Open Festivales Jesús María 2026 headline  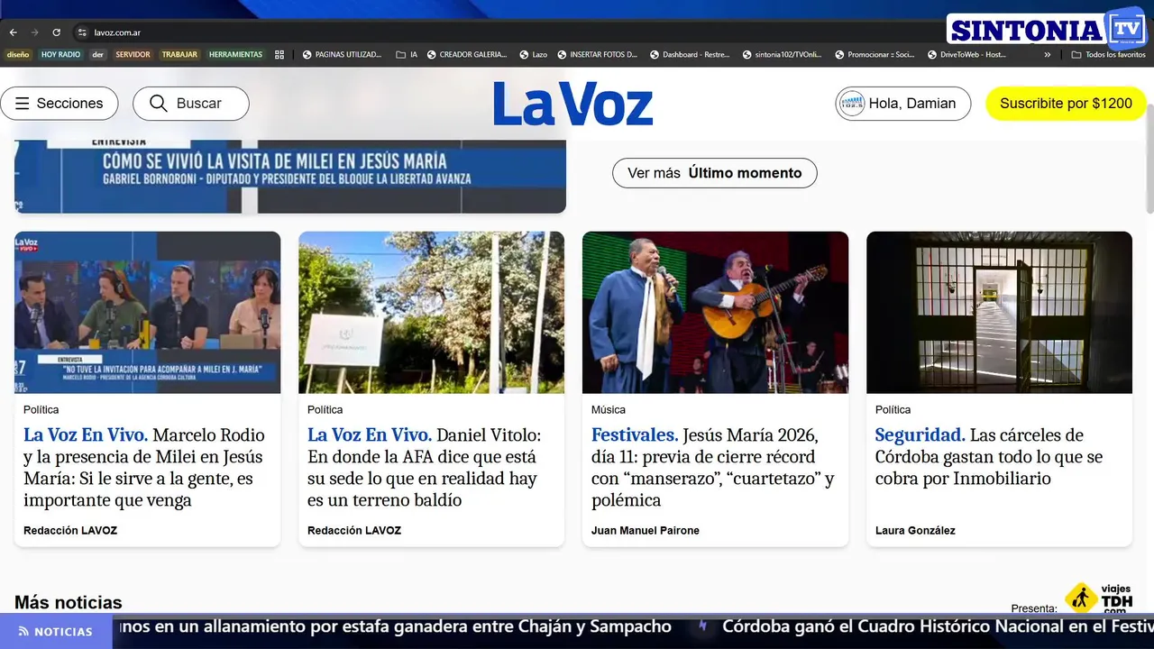pos(712,468)
